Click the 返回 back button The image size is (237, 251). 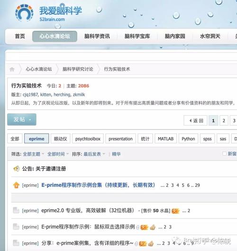196,121
